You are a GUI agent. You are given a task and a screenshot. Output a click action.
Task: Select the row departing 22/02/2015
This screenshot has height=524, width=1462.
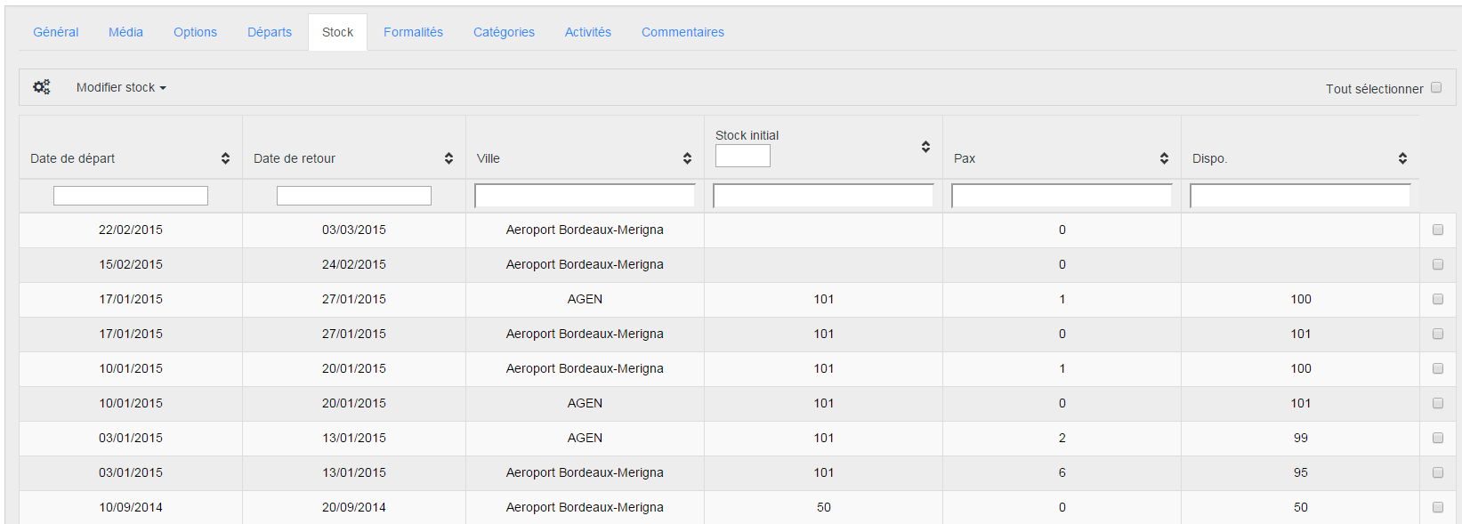pyautogui.click(x=1438, y=230)
